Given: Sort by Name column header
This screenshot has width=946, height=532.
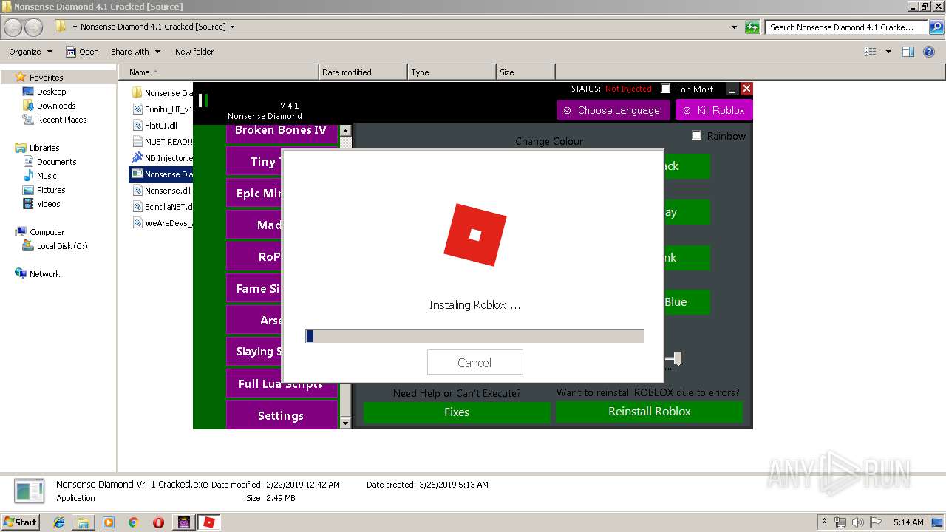Looking at the screenshot, I should point(218,72).
